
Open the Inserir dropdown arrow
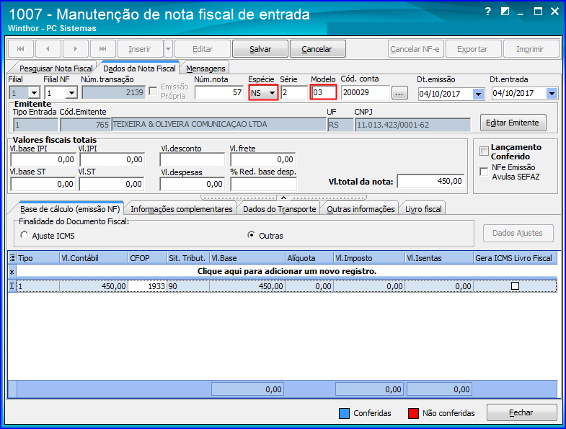click(168, 49)
